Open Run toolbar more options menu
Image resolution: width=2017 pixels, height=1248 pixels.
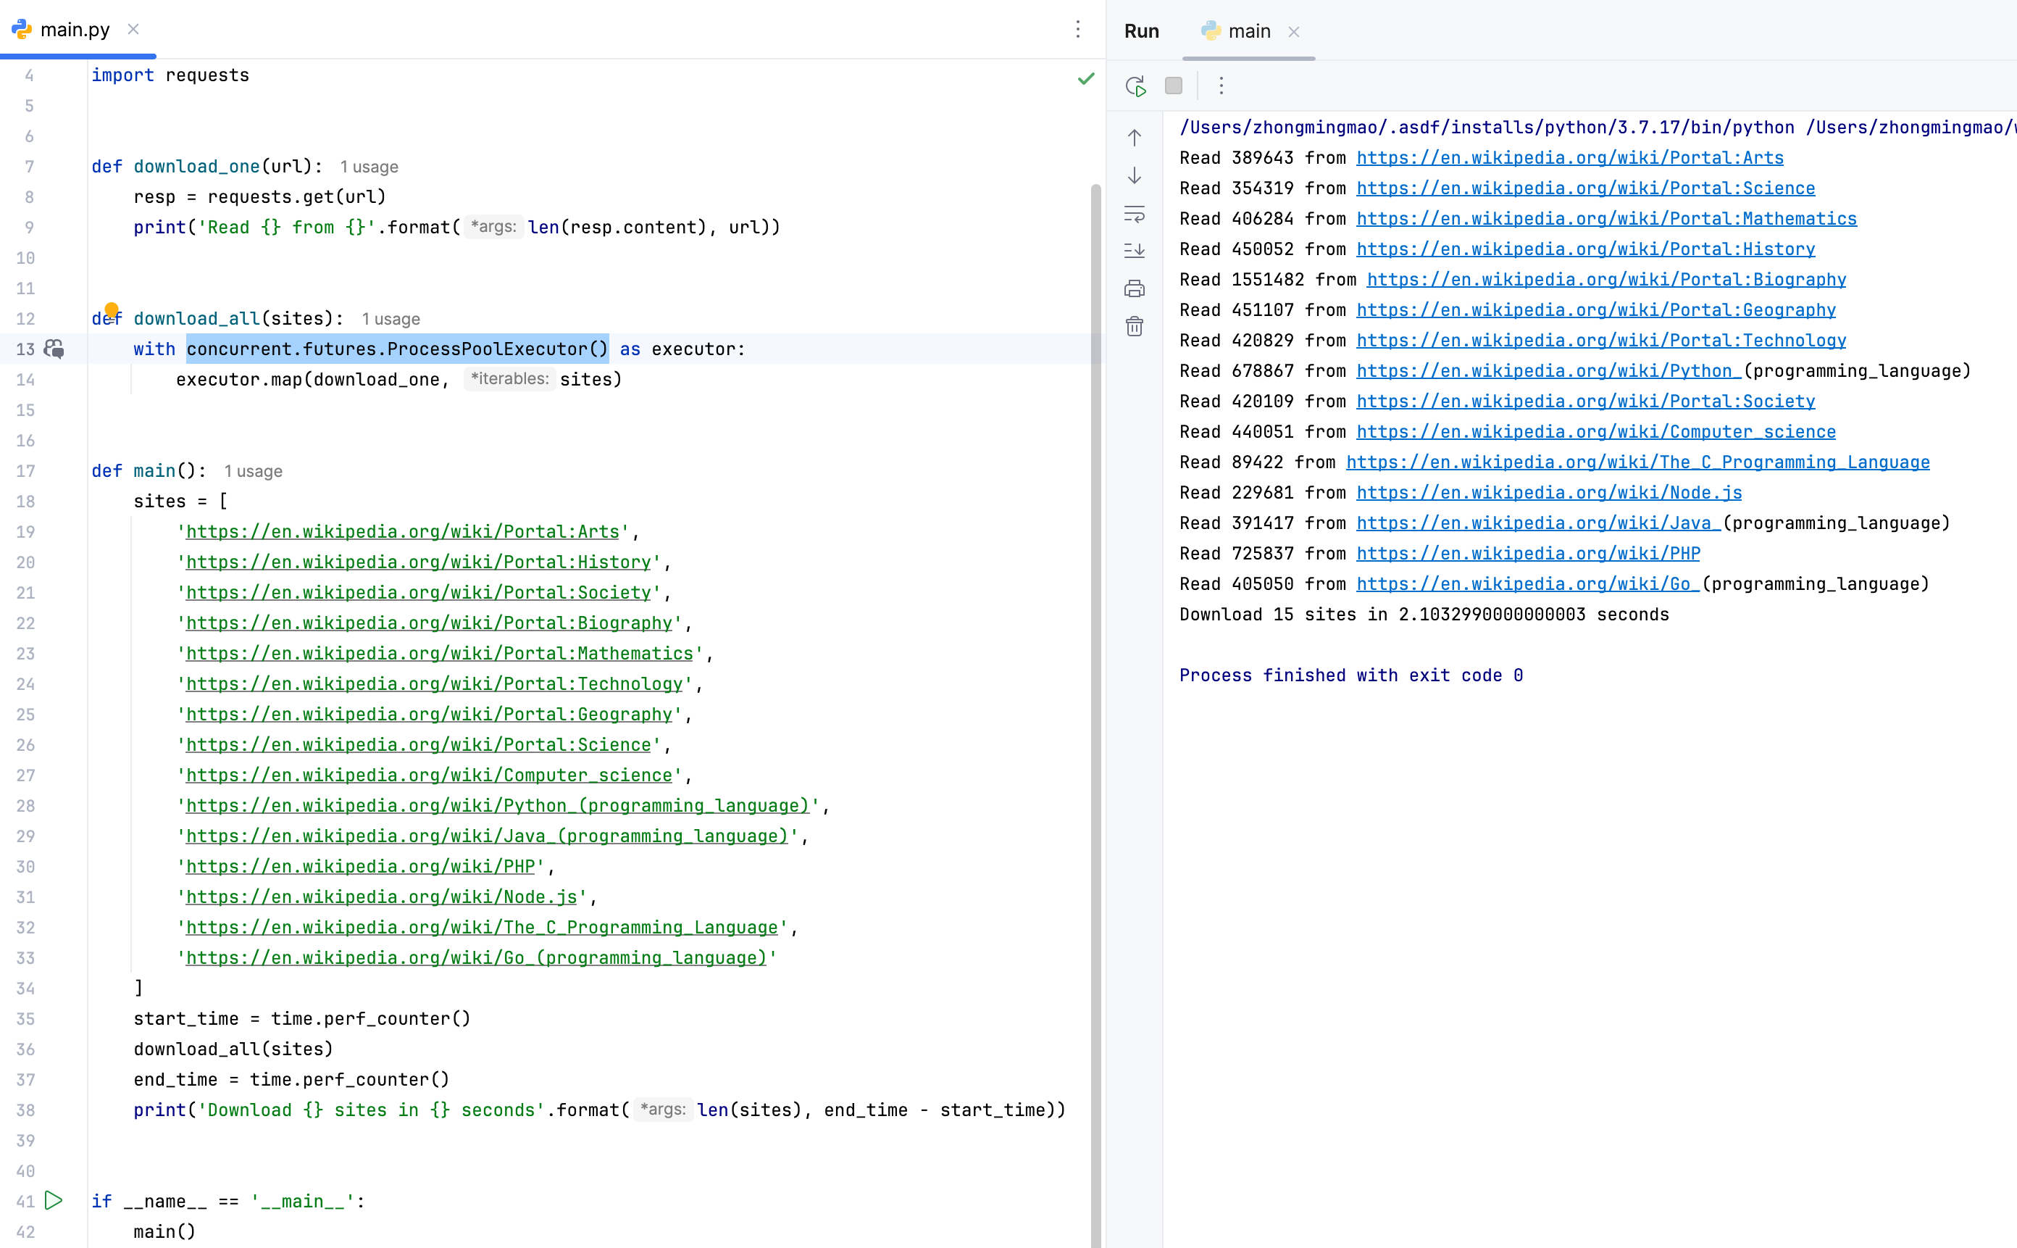(1221, 86)
